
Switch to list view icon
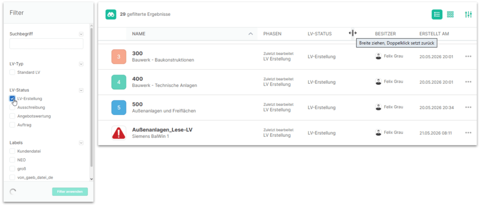pyautogui.click(x=437, y=14)
